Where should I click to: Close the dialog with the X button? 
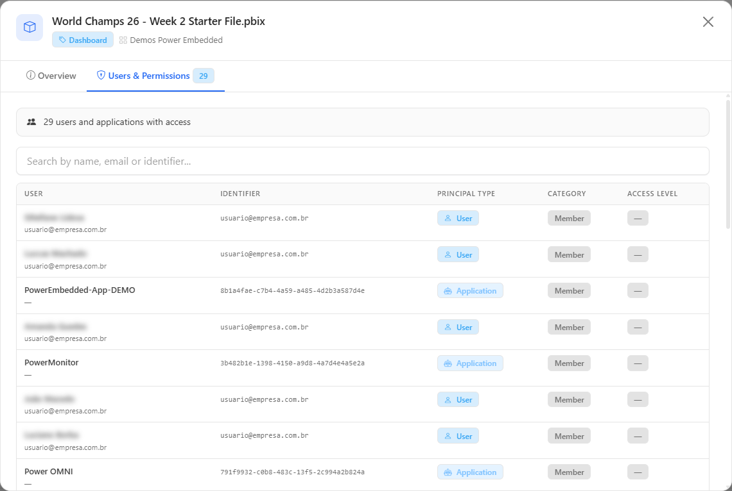[708, 21]
